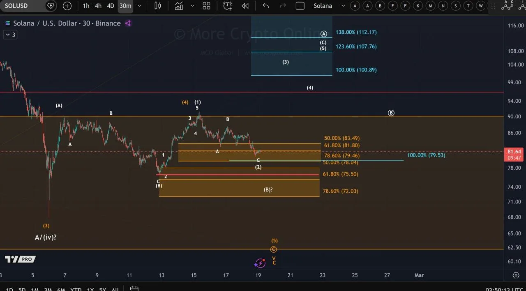This screenshot has width=526, height=291.
Task: Click the 123.60% (107.76) Fibonacci label
Action: pos(356,46)
